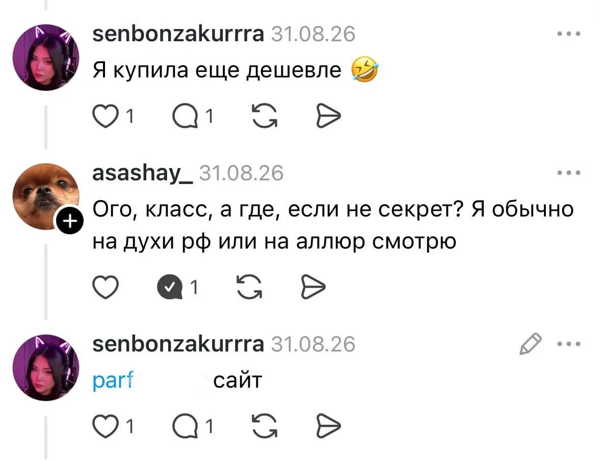Viewport: 601px width, 460px height.
Task: Repost asashay_'s comment
Action: coord(249,286)
